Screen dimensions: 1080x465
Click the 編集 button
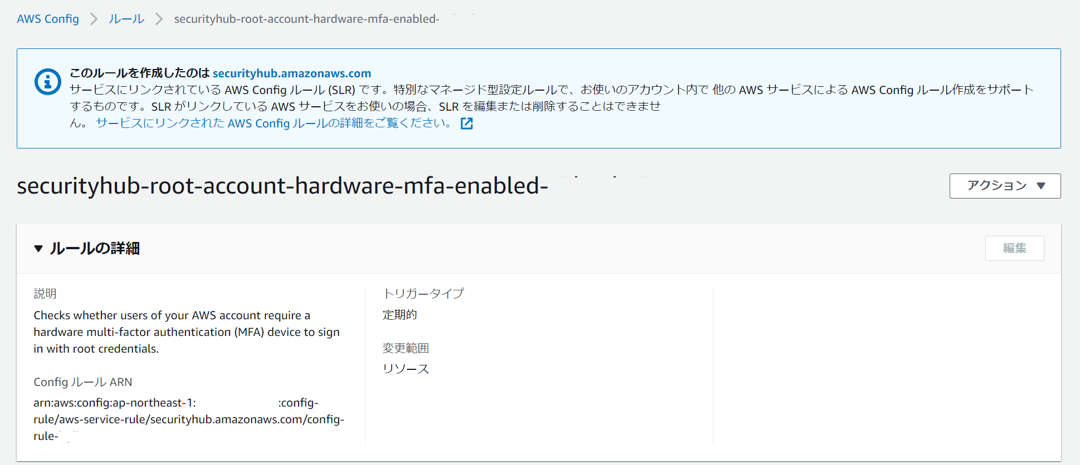(1014, 248)
